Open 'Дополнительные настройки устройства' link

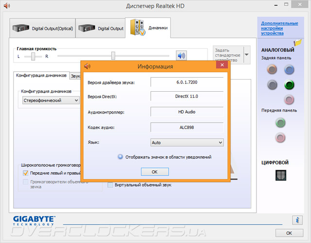[279, 28]
